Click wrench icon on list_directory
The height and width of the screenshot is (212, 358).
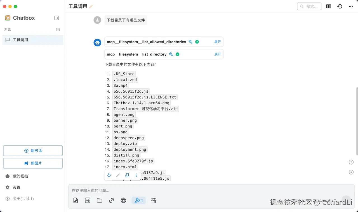[x=171, y=54]
